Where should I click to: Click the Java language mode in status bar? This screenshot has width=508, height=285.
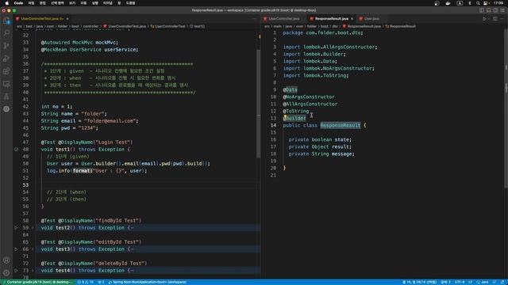coord(485,282)
